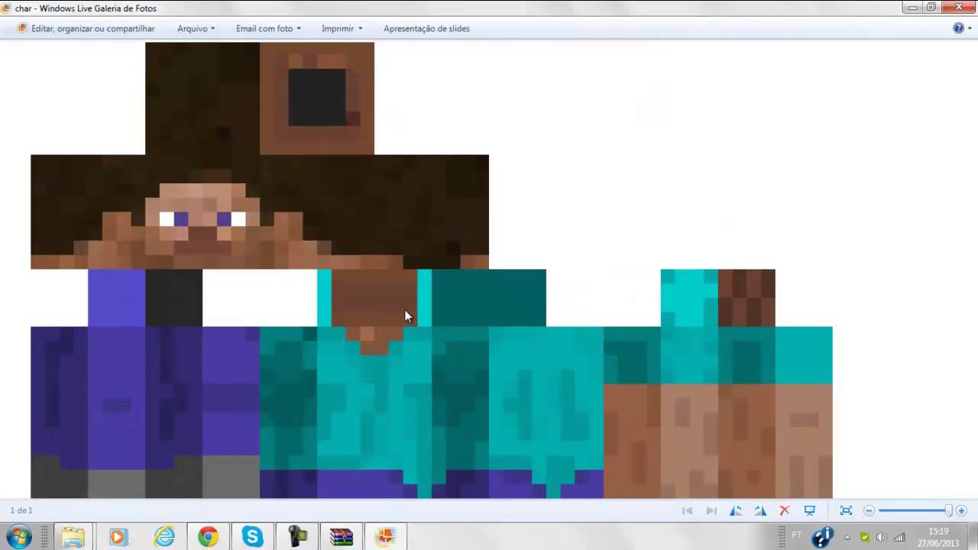Open Internet Explorer from taskbar
Image resolution: width=978 pixels, height=550 pixels.
tap(163, 537)
